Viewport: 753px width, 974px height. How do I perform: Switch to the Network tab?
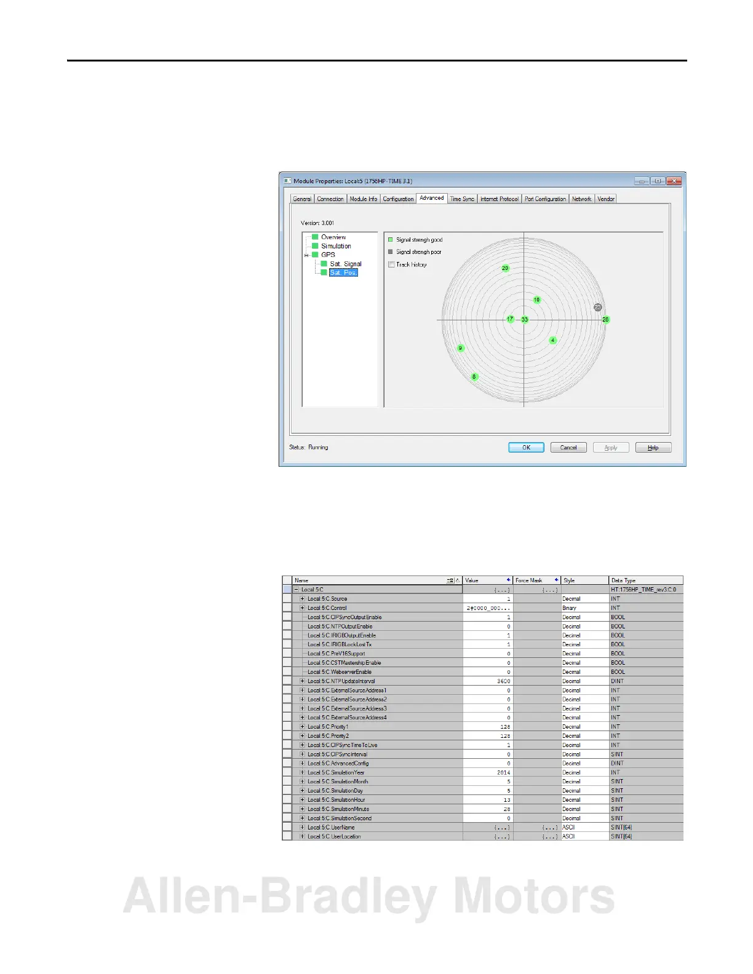point(581,199)
